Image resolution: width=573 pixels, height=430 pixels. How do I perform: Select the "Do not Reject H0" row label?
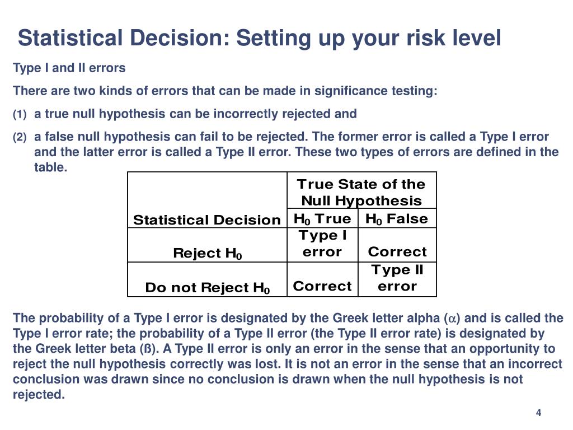coord(207,288)
